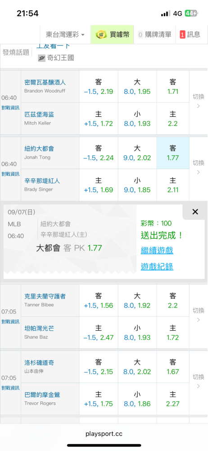208x451 pixels.
Task: Close the bet confirmation slip
Action: click(195, 212)
